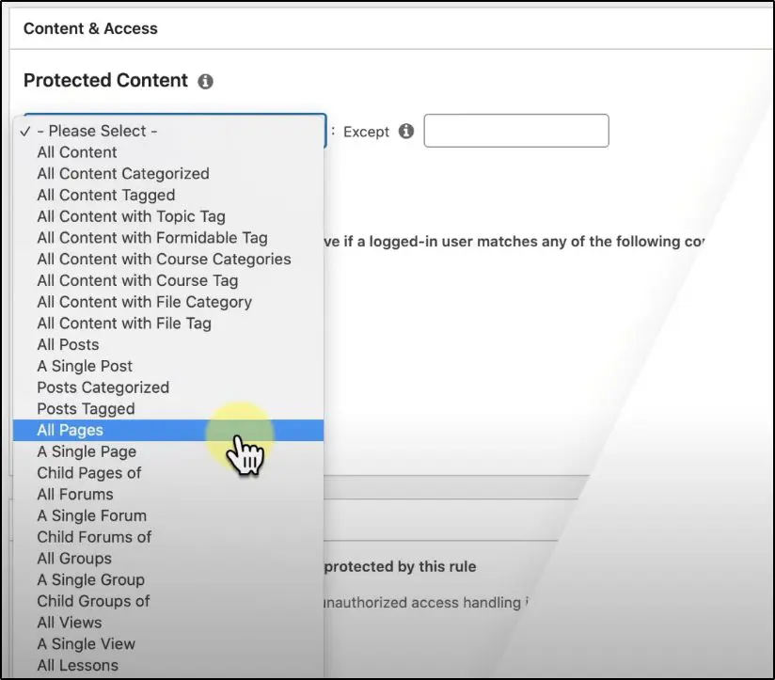Open the Protected Content selection list
Image resolution: width=775 pixels, height=680 pixels.
[x=169, y=131]
